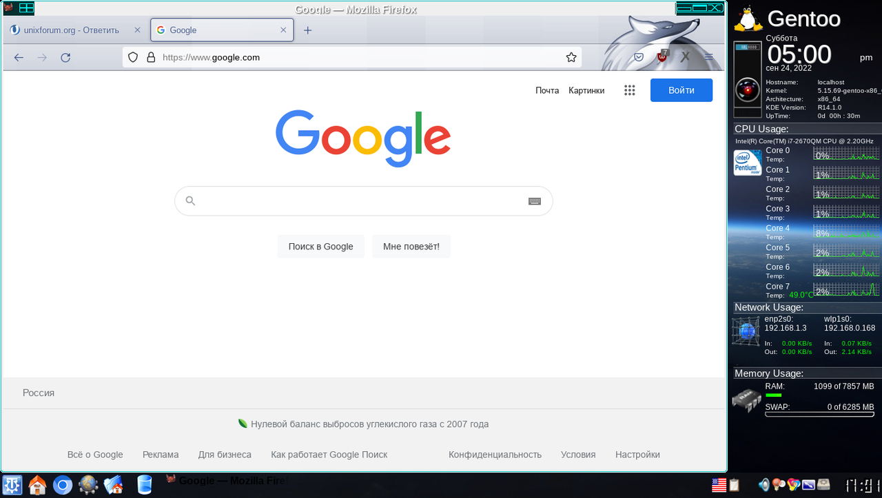Open Условия footer link
882x498 pixels.
coord(578,455)
